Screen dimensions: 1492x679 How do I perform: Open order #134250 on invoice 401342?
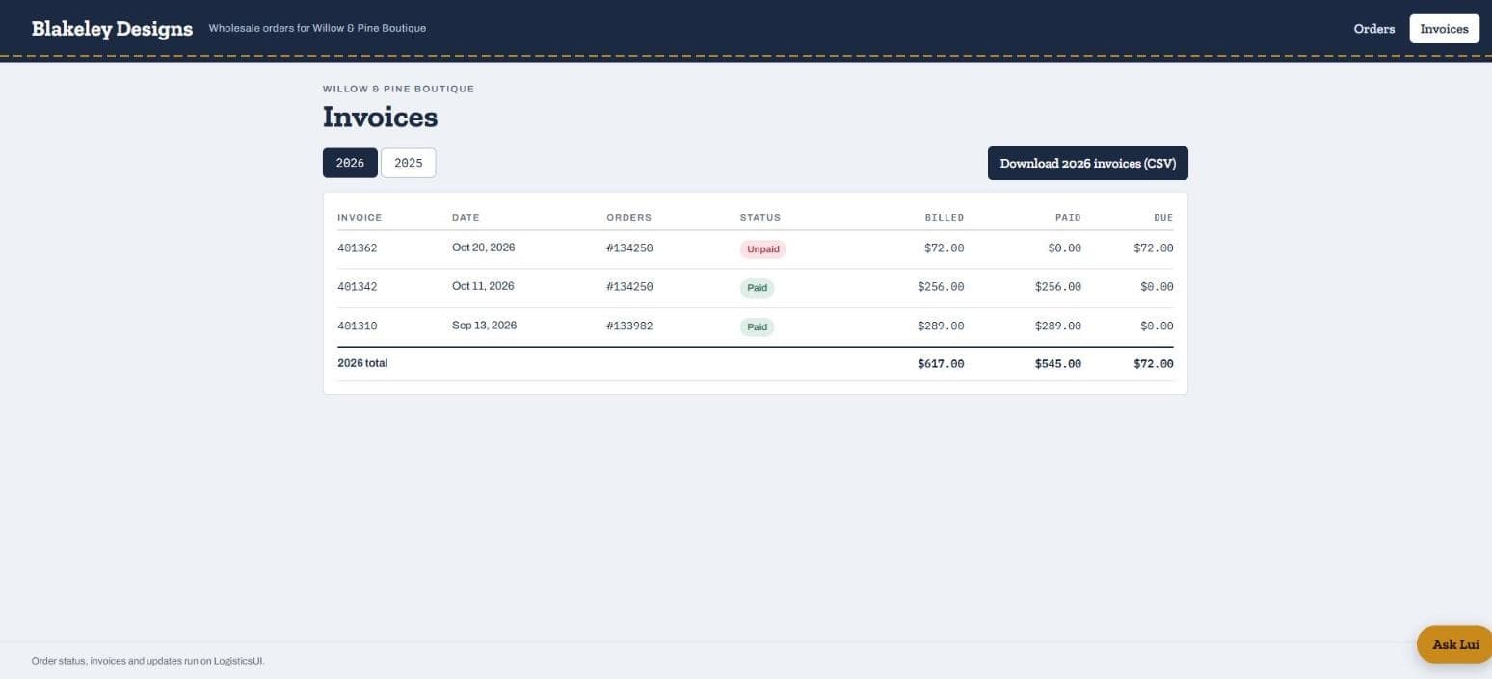click(x=629, y=287)
